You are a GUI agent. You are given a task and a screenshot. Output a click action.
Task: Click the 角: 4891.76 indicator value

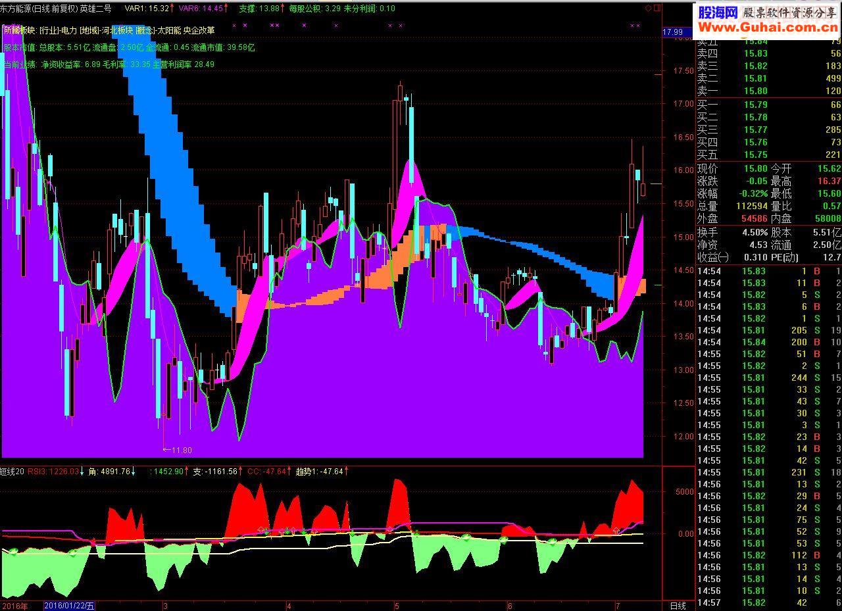112,472
